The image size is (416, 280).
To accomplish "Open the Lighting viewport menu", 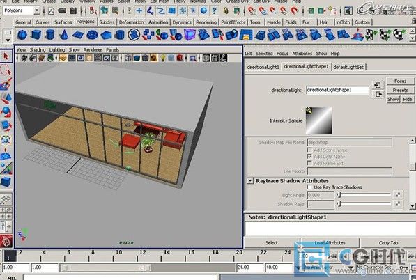I will (x=57, y=49).
